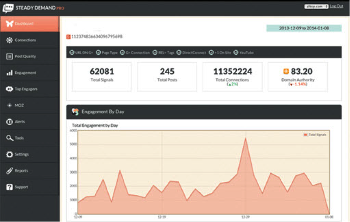Open the Support question-mark icon

tap(9, 187)
